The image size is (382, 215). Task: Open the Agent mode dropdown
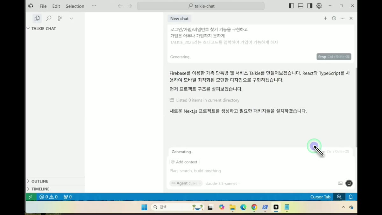point(186,183)
